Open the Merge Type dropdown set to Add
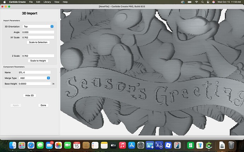This screenshot has width=244, height=152. (x=35, y=78)
